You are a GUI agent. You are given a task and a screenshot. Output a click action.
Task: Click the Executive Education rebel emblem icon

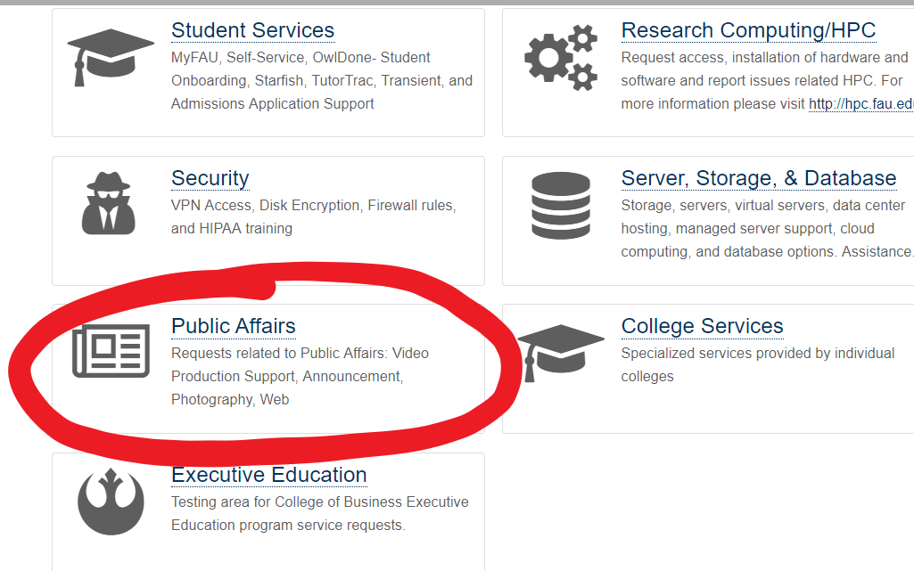(111, 500)
